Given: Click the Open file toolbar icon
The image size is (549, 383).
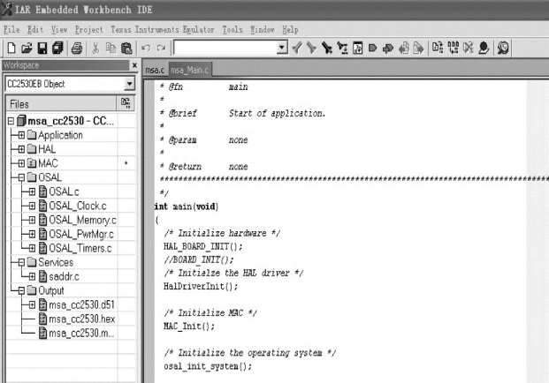Looking at the screenshot, I should 25,47.
